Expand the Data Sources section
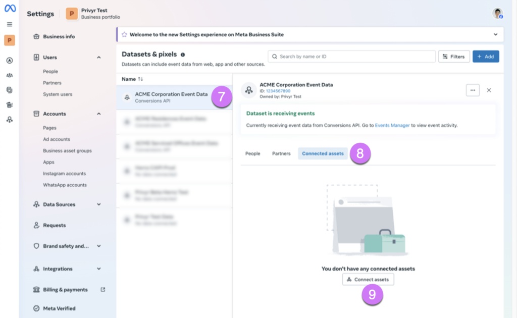This screenshot has height=318, width=517. 99,204
